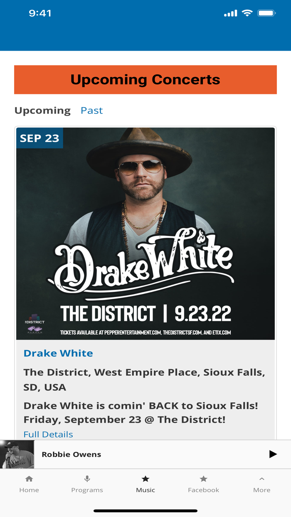Image resolution: width=291 pixels, height=517 pixels.
Task: Open Programs via the microphone icon
Action: [87, 479]
